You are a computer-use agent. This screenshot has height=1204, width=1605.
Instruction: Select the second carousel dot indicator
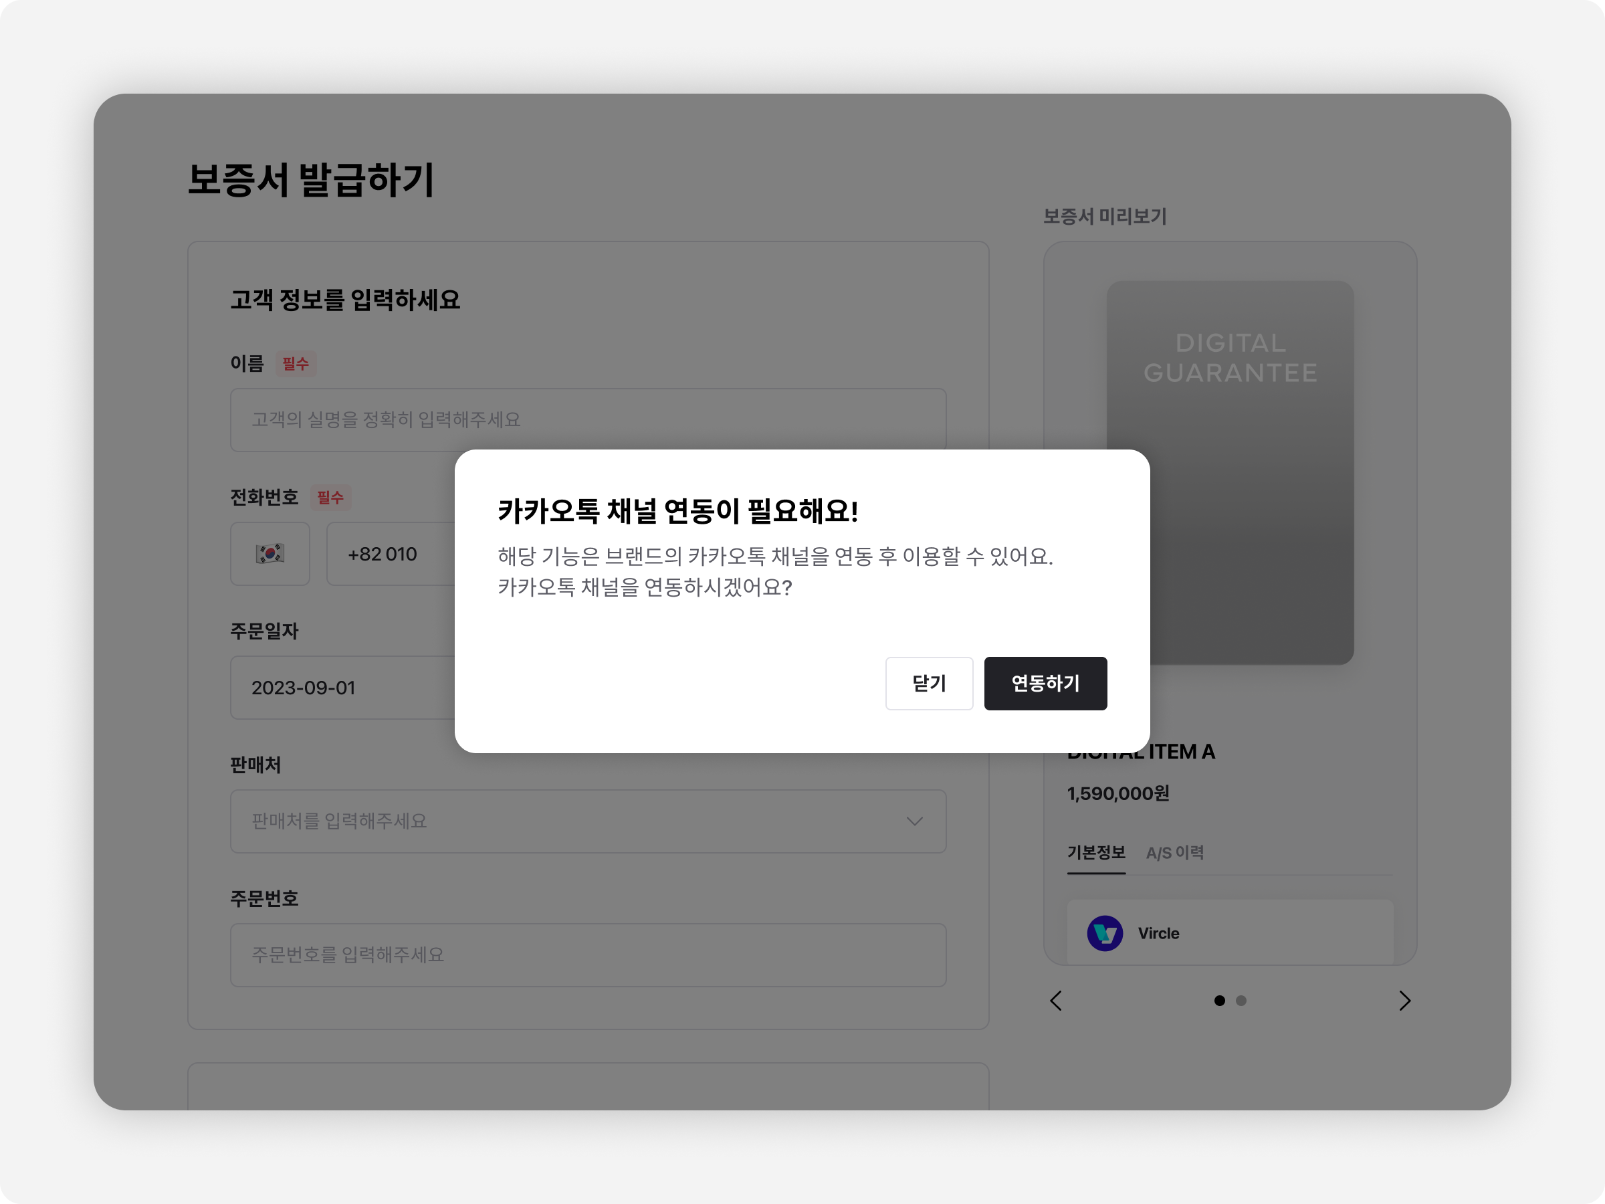pos(1241,1001)
